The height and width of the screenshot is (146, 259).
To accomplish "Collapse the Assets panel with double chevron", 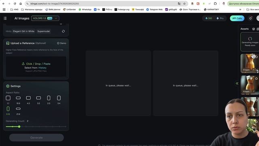I will (237, 84).
